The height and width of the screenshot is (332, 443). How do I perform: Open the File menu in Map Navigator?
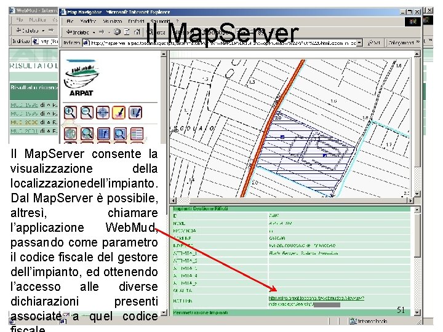[x=70, y=21]
